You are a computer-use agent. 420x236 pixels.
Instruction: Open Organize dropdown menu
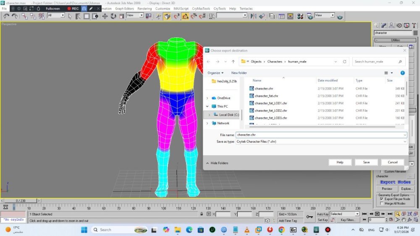coord(215,73)
